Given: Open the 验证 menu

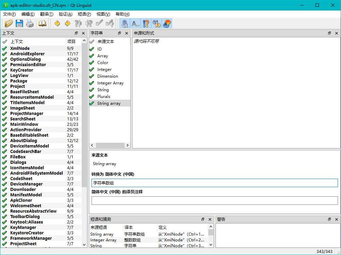Looking at the screenshot, I should pos(65,14).
